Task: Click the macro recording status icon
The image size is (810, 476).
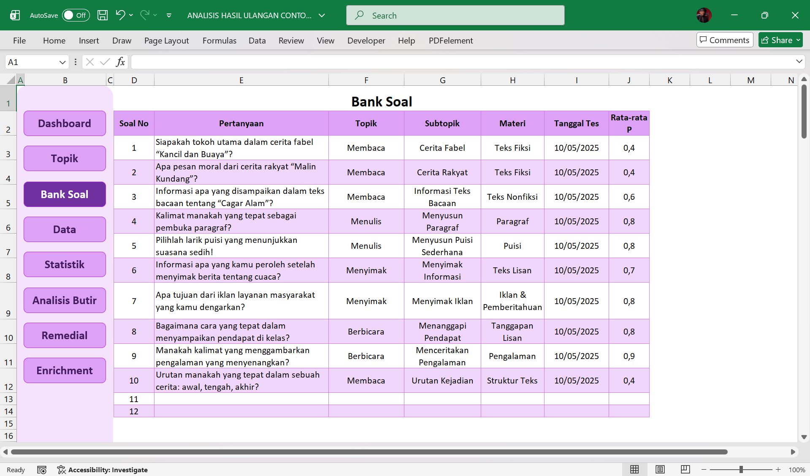Action: click(41, 470)
